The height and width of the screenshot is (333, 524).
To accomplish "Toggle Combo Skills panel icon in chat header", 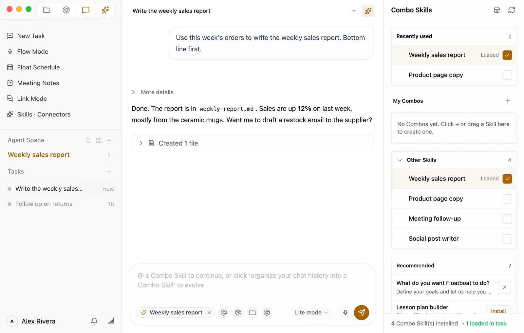I will [368, 11].
